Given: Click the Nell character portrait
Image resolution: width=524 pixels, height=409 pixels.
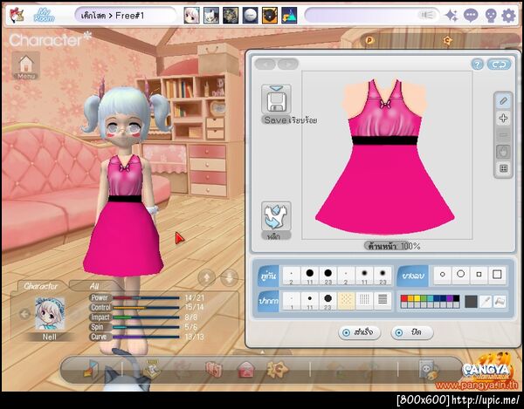Looking at the screenshot, I should (50, 313).
